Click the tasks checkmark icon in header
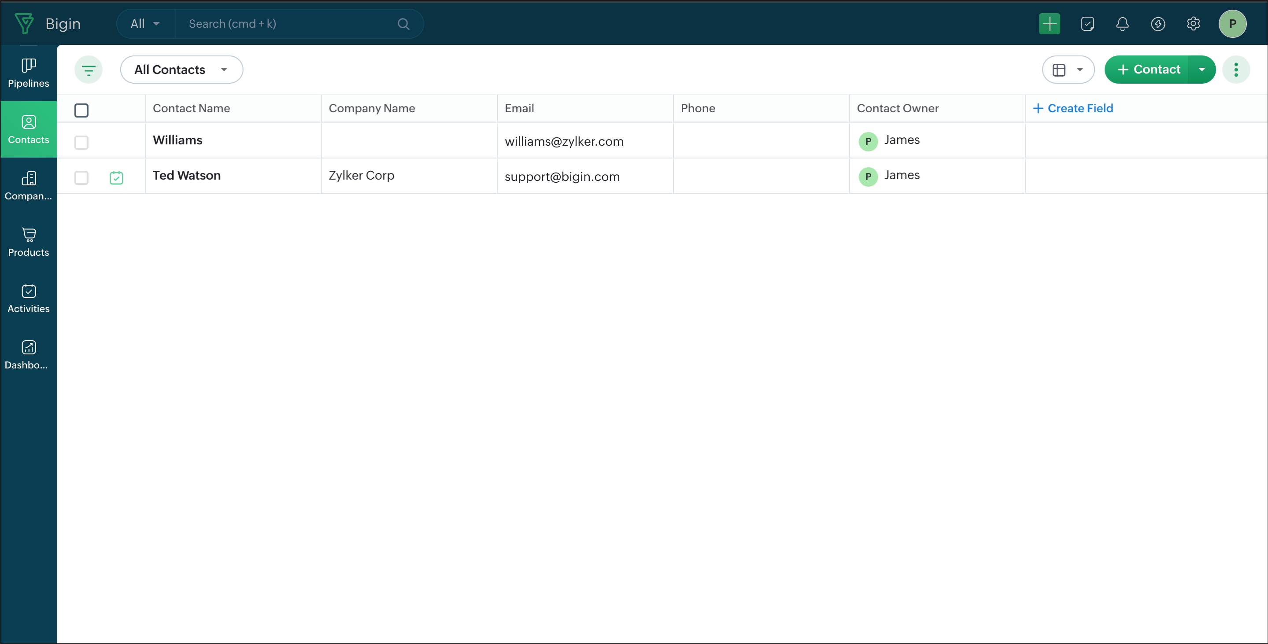The height and width of the screenshot is (644, 1268). 1087,24
